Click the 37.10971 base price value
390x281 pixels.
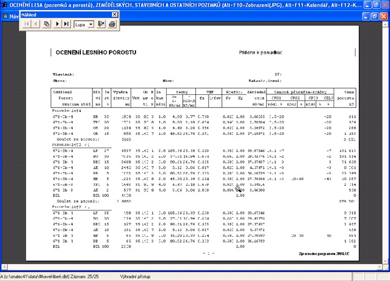pyautogui.click(x=256, y=134)
